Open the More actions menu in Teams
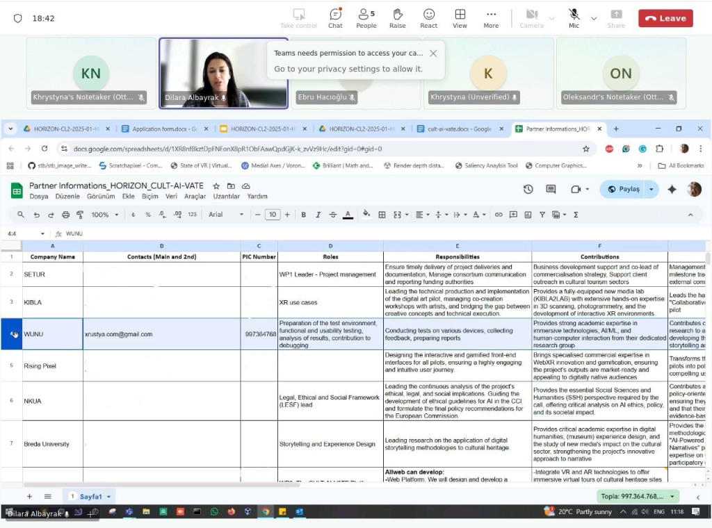The width and height of the screenshot is (712, 528). [491, 18]
